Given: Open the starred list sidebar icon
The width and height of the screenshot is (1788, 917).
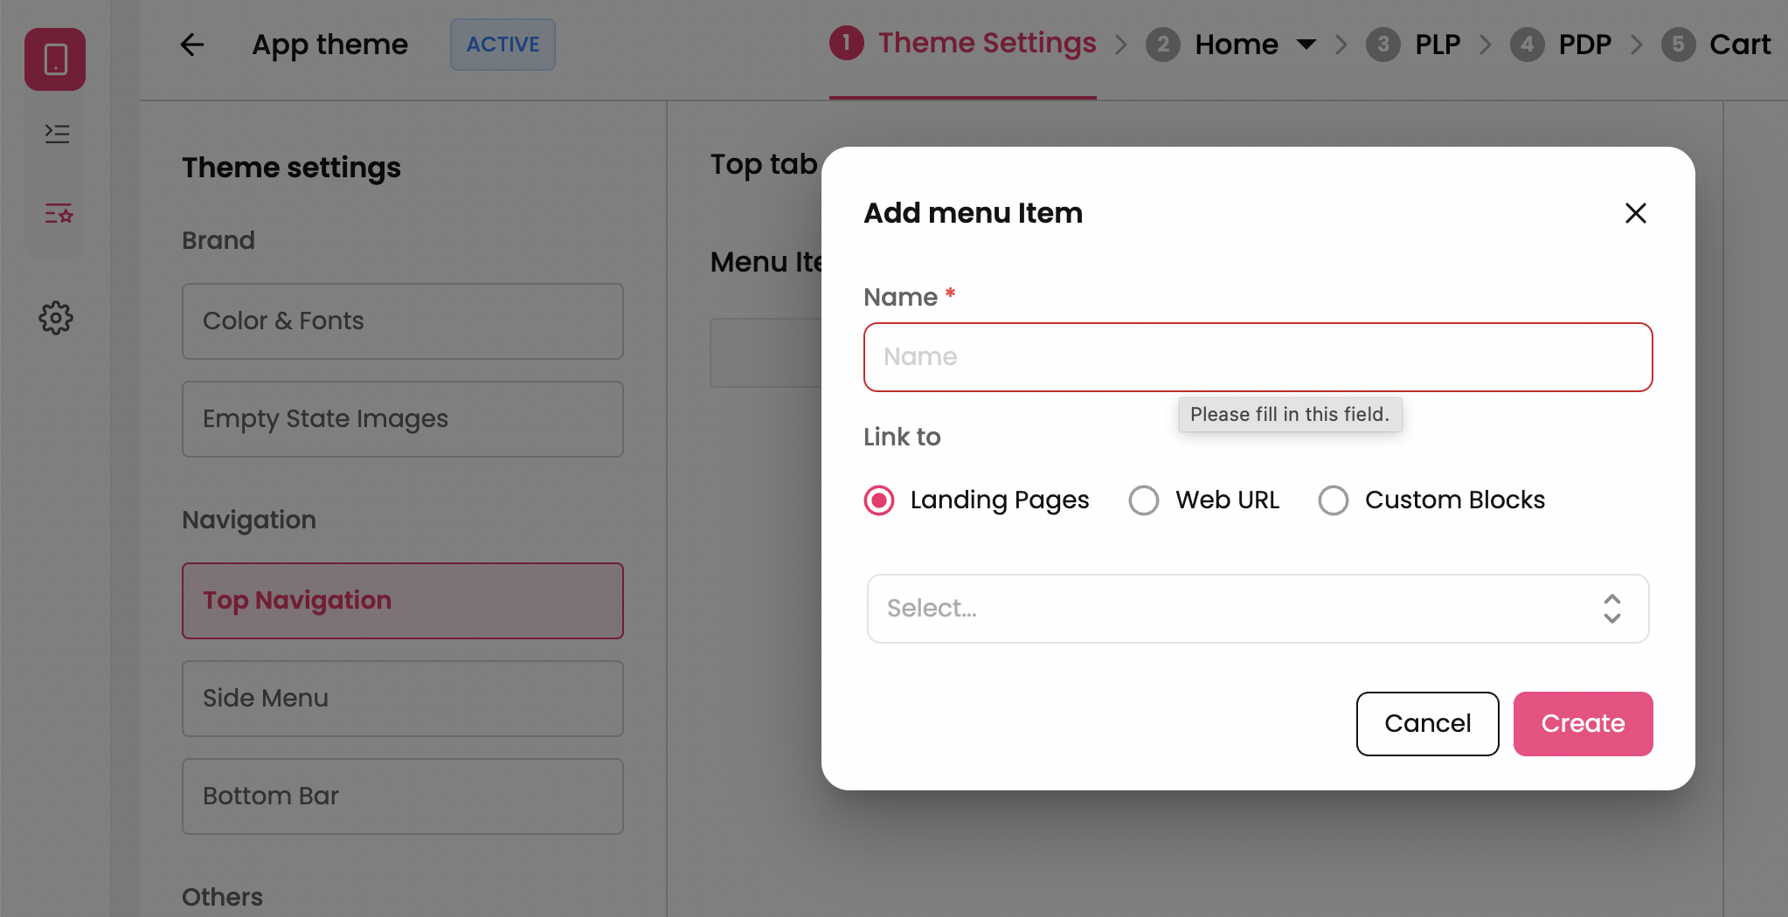Looking at the screenshot, I should coord(58,213).
